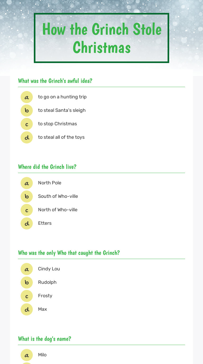Image resolution: width=203 pixels, height=364 pixels.
Task: Select circle 'a' next to Cindy Lou
Action: tap(27, 269)
